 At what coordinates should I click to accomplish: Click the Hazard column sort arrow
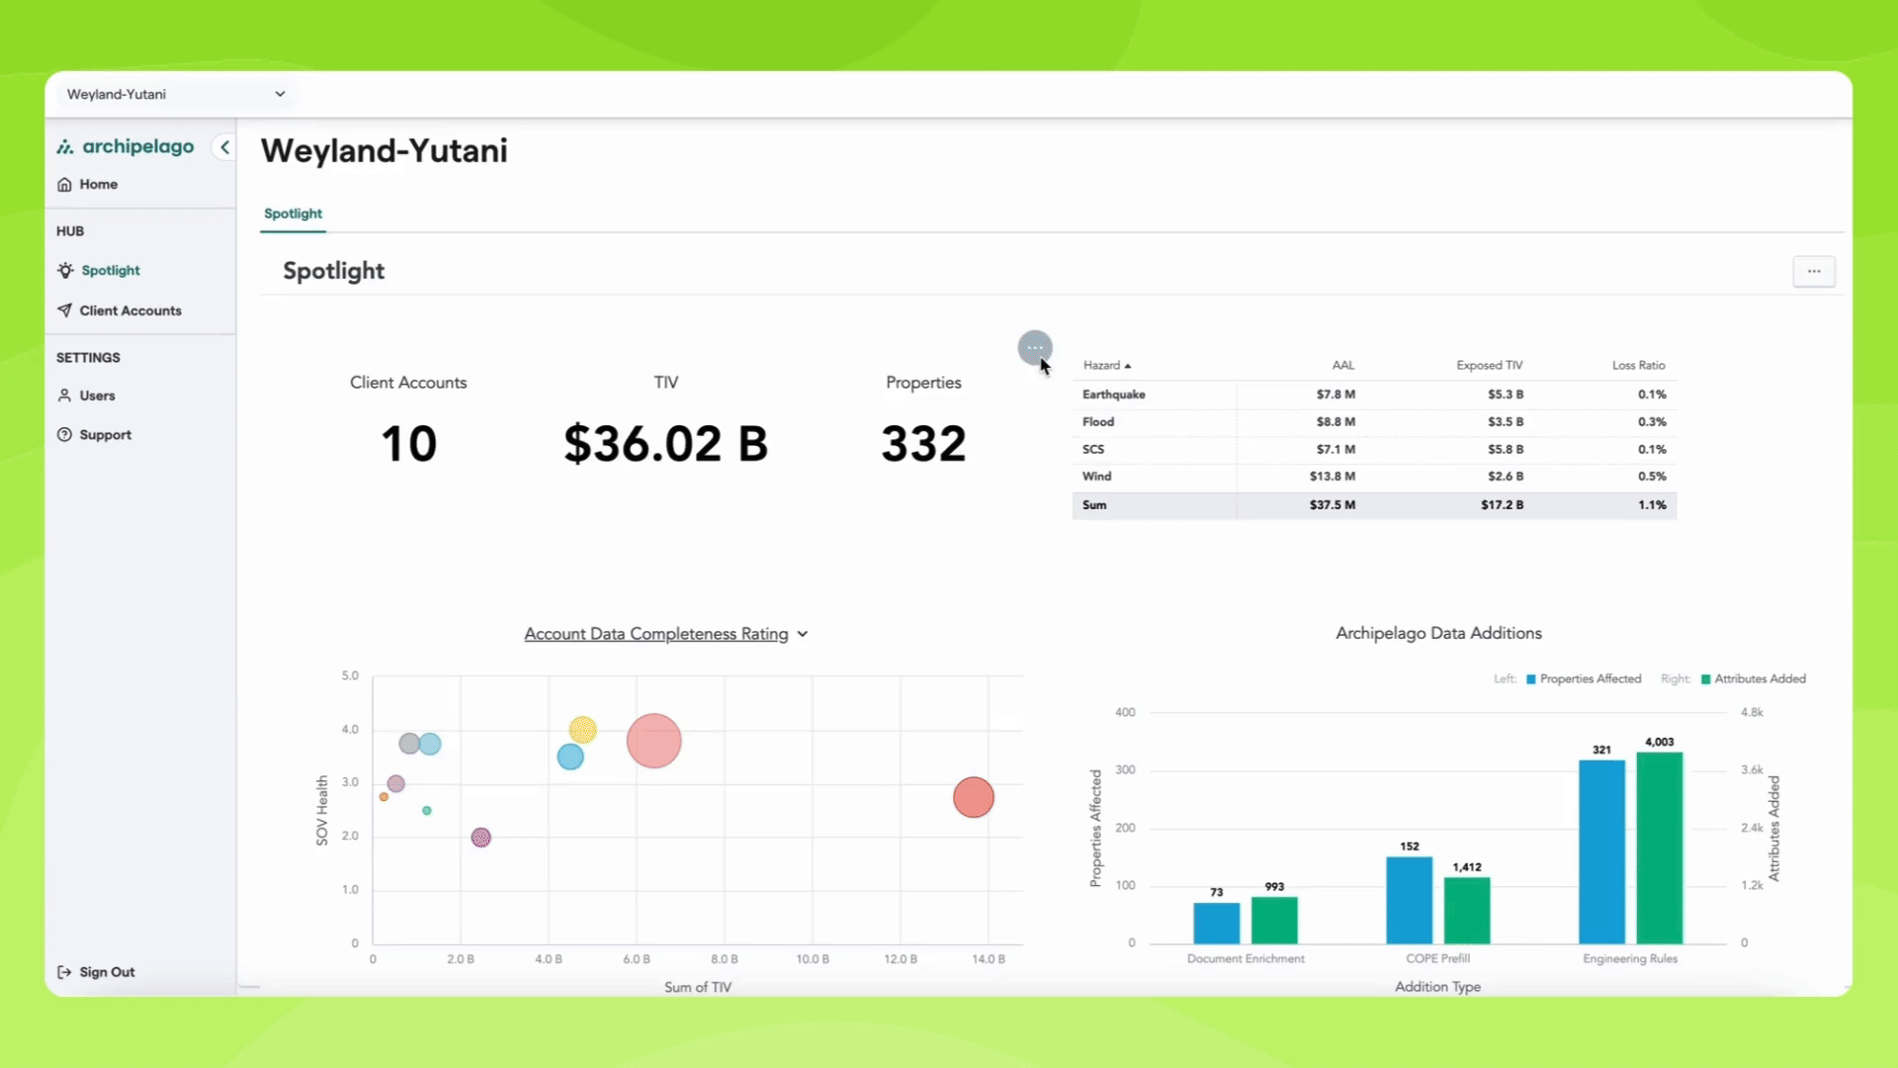(1128, 366)
